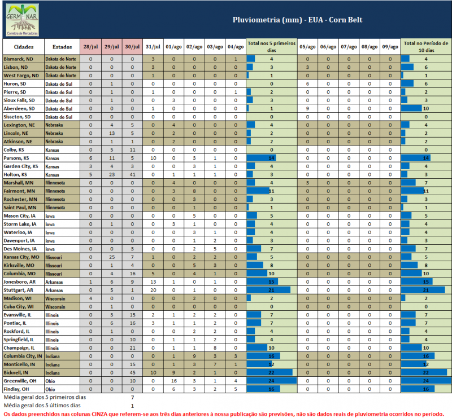The width and height of the screenshot is (452, 418).
Task: Click the '05/ago' column header
Action: coord(307,47)
